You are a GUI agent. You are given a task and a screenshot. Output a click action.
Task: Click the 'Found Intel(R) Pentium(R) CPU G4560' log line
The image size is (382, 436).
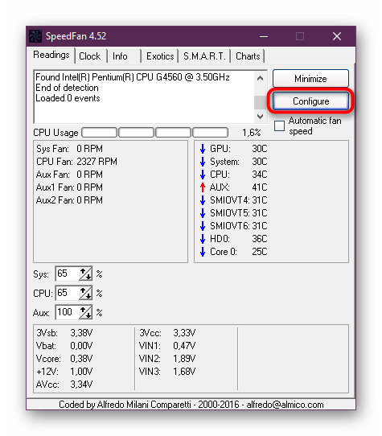click(133, 77)
